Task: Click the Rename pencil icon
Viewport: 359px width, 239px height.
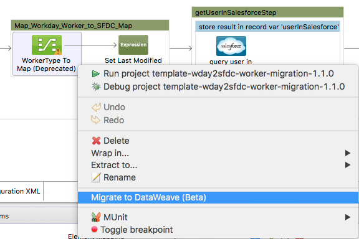Action: tap(96, 177)
